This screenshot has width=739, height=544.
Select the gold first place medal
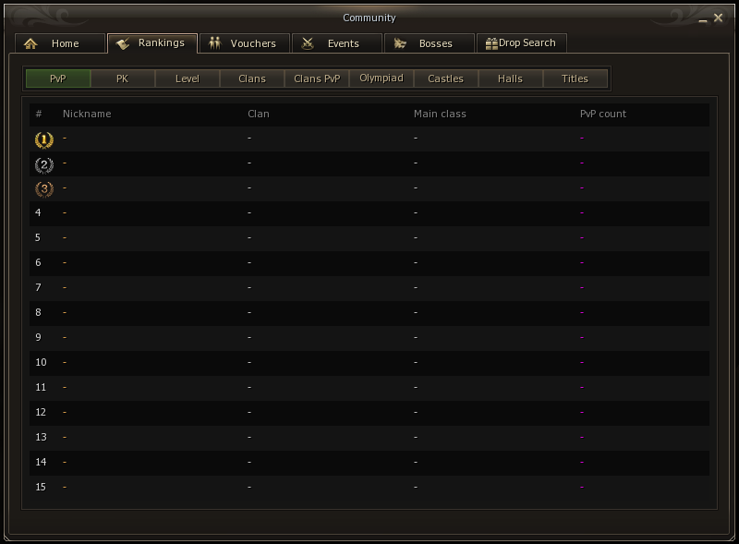pos(44,140)
